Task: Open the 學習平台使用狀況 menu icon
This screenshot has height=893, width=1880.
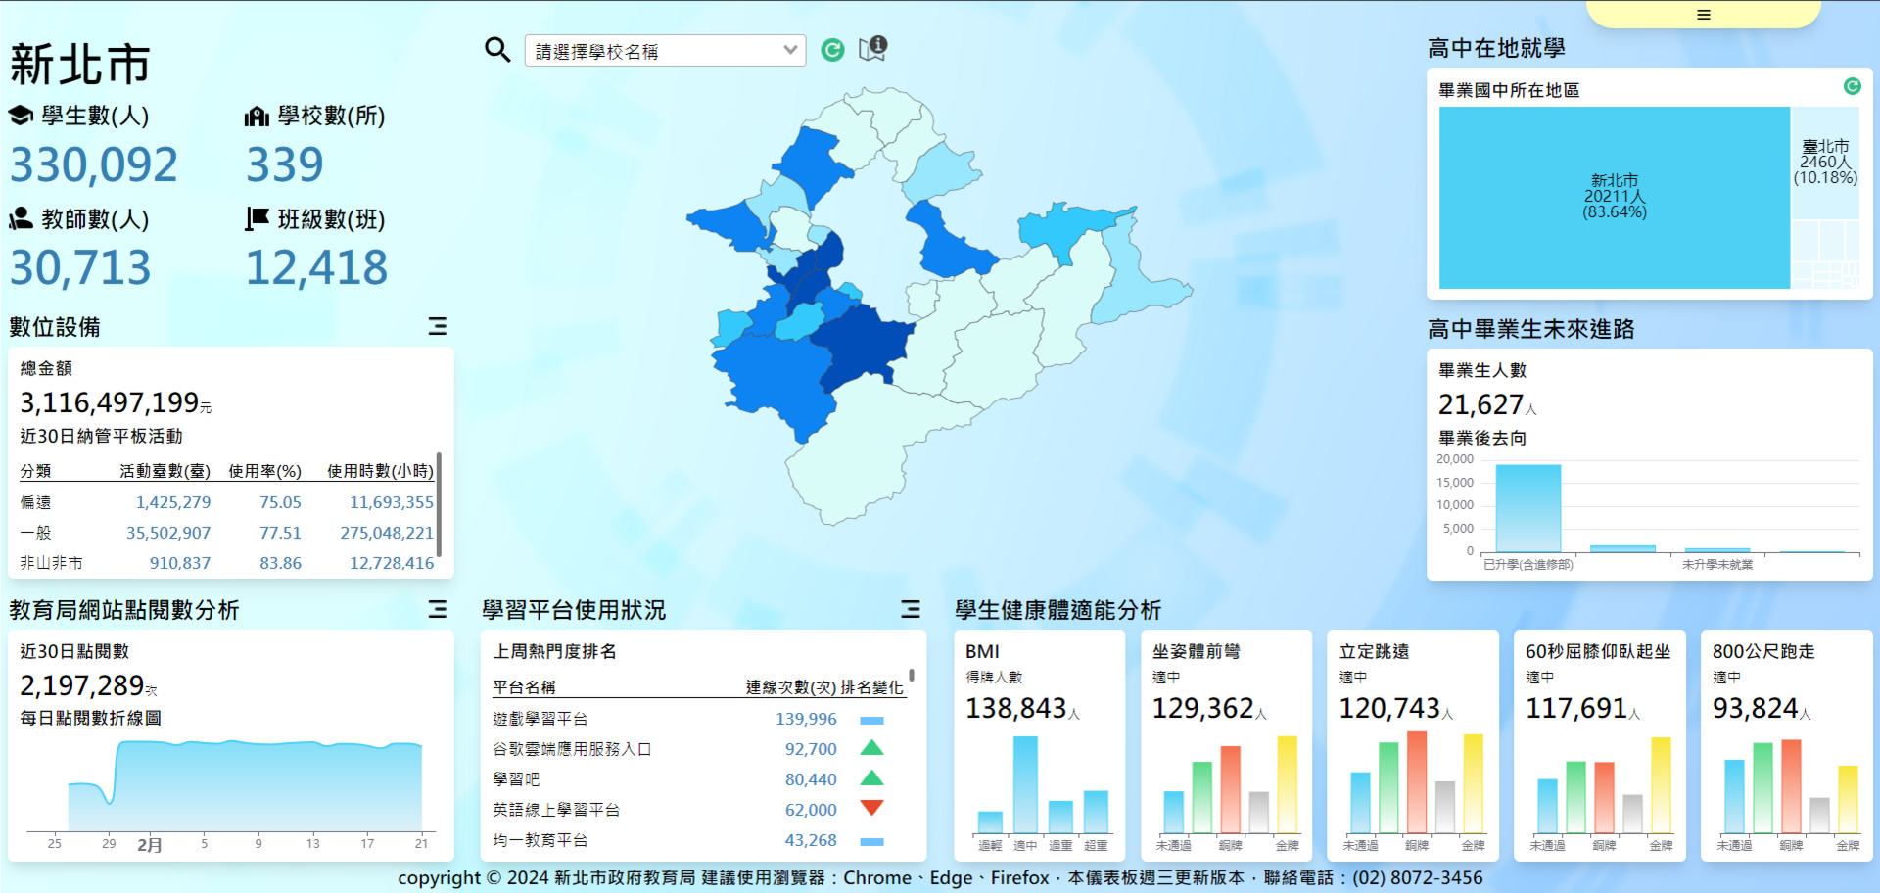Action: click(x=911, y=609)
